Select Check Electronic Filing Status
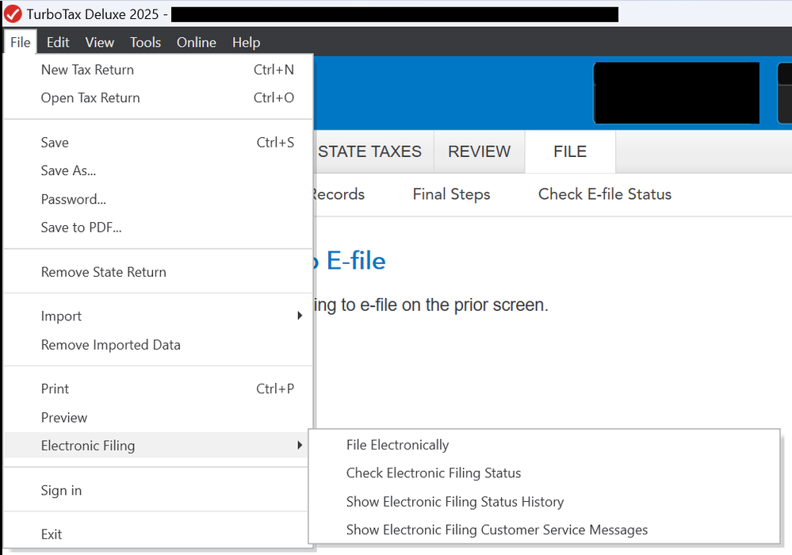Viewport: 792px width, 555px height. pos(434,473)
